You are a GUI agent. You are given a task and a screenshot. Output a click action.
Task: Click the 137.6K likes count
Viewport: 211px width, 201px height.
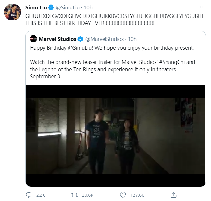click(x=137, y=195)
